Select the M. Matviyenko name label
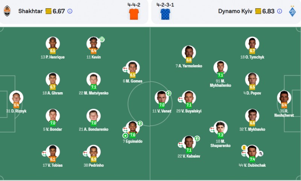The height and width of the screenshot is (181, 301). [x=94, y=93]
